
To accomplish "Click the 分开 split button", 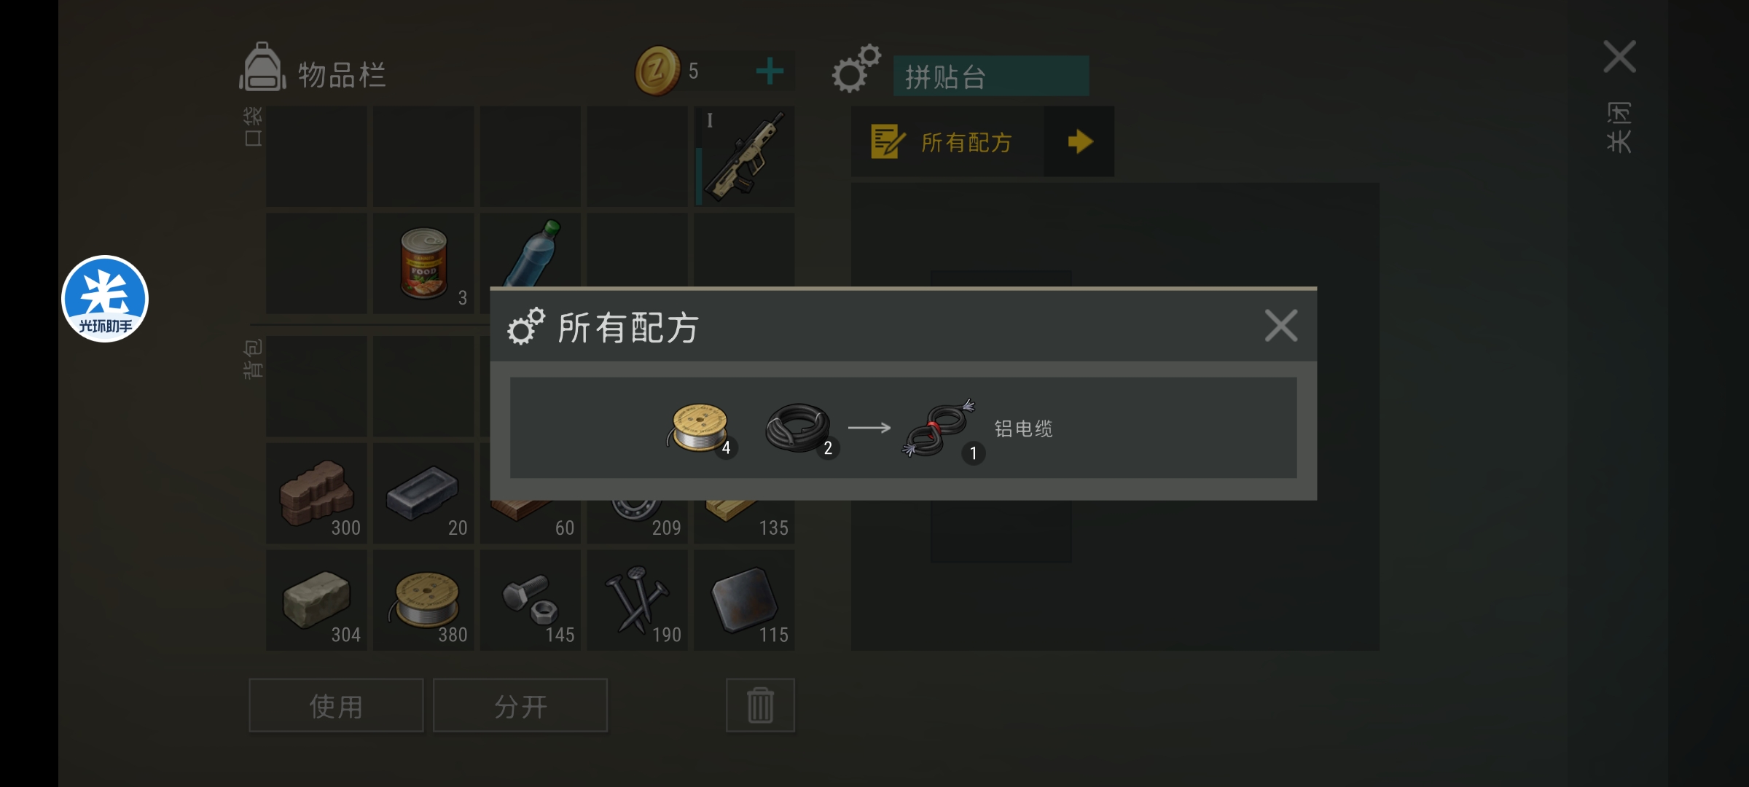I will [x=520, y=705].
